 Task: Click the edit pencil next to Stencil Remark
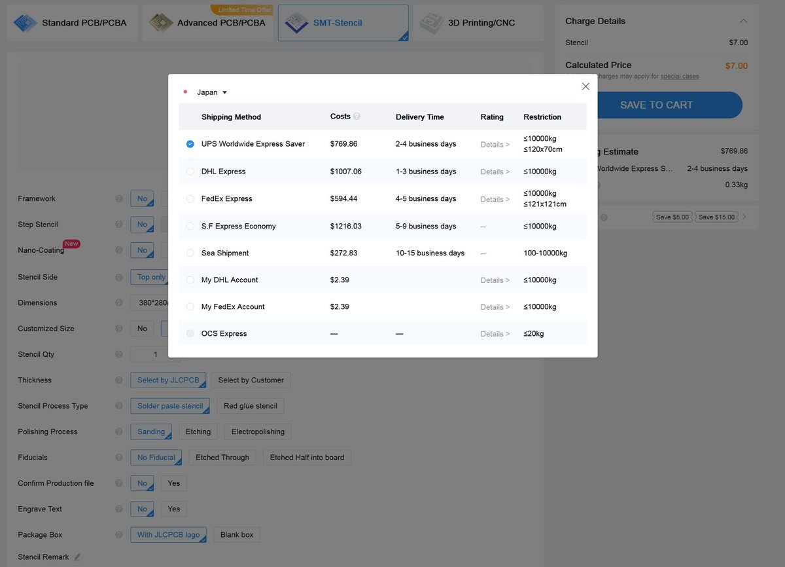coord(77,557)
